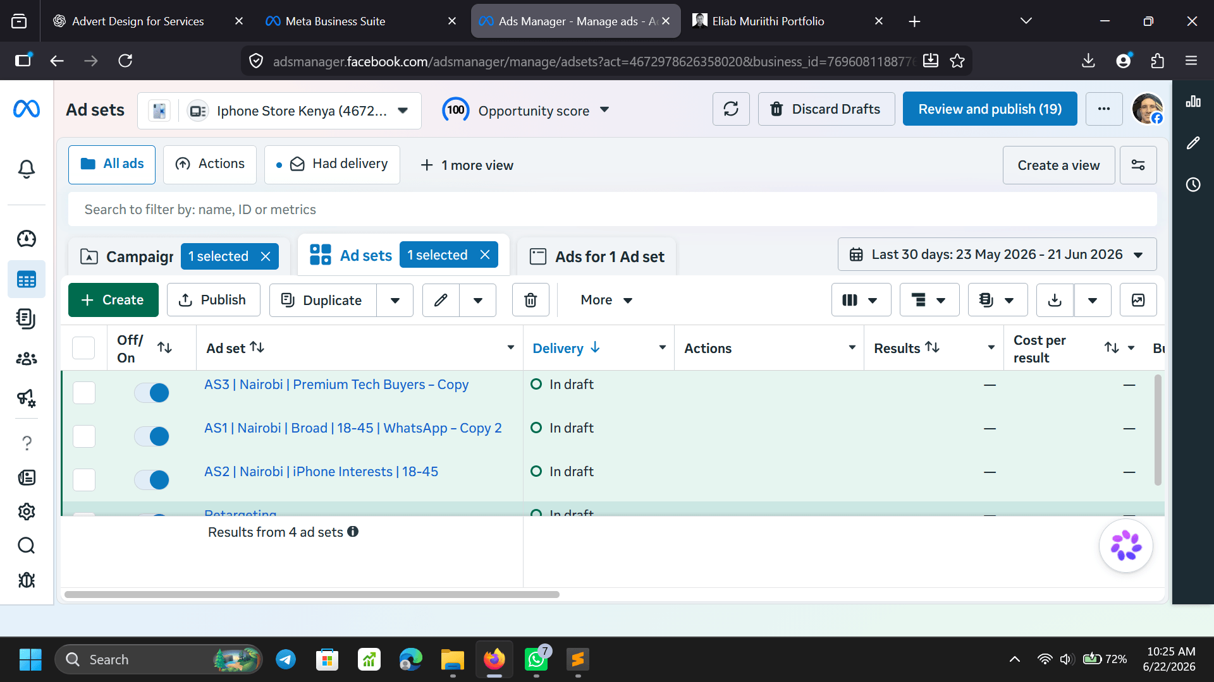Clear the Ad sets 1 selected filter
The width and height of the screenshot is (1214, 682).
485,254
